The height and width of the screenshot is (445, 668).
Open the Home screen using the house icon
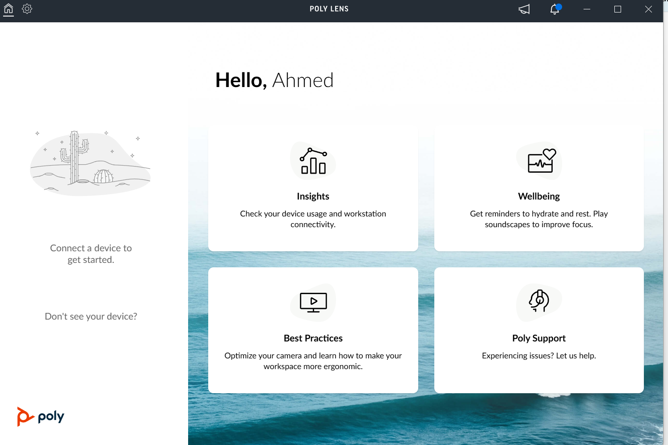(x=8, y=8)
